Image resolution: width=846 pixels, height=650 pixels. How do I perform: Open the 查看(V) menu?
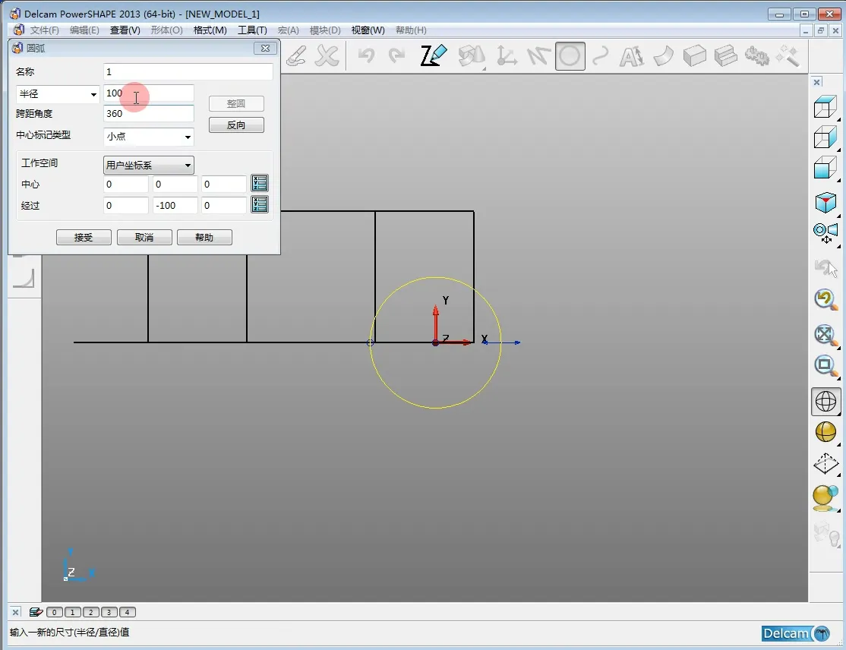(125, 30)
